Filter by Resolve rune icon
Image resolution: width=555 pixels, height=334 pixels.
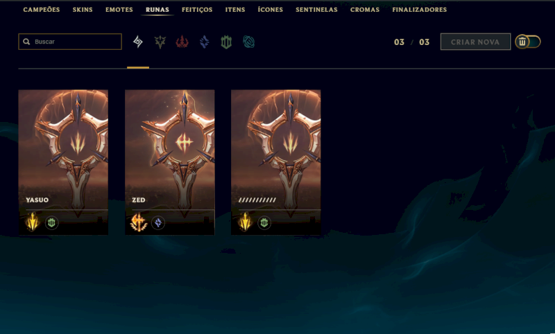coord(226,42)
